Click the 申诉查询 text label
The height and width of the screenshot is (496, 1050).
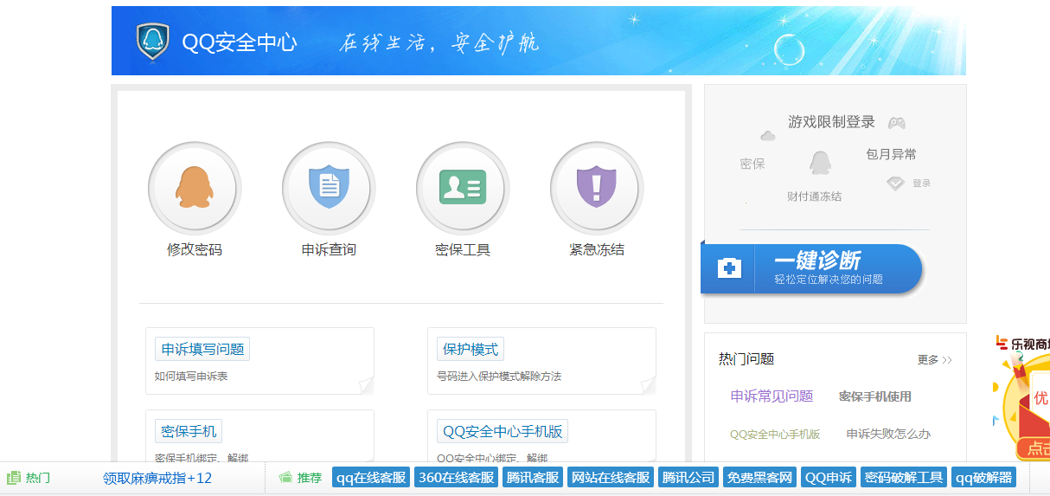[329, 250]
